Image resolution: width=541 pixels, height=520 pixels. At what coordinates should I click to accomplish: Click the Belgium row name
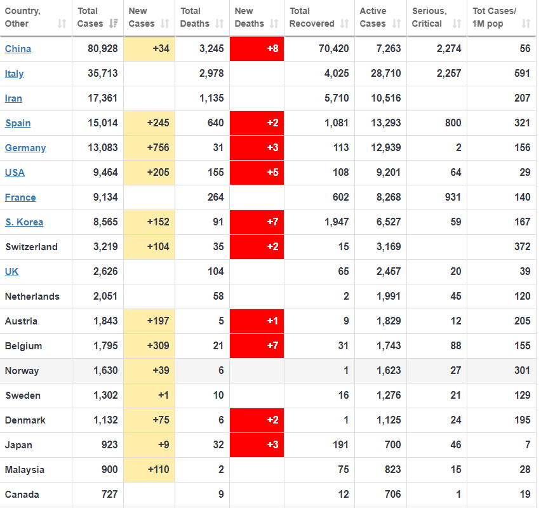pos(23,346)
